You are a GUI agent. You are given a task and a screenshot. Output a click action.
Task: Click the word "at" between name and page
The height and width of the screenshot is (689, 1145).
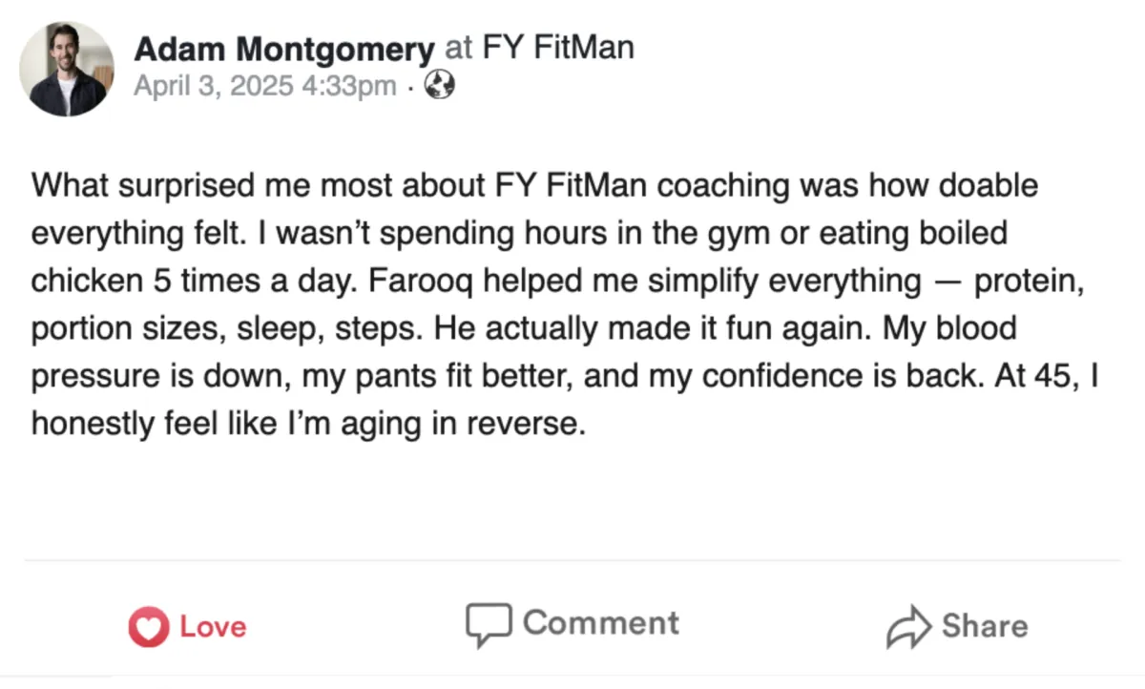459,49
